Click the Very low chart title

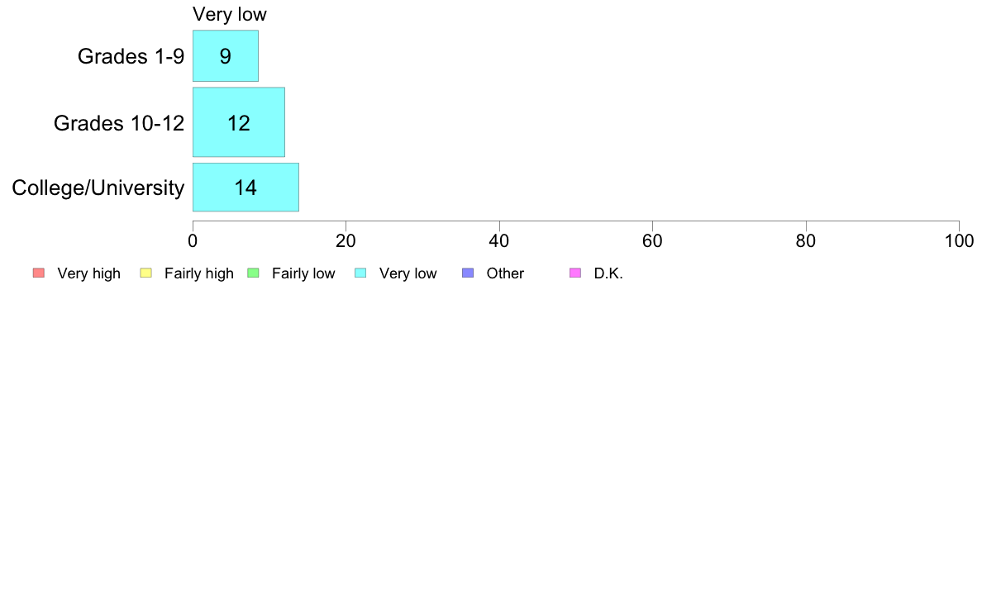(x=229, y=14)
